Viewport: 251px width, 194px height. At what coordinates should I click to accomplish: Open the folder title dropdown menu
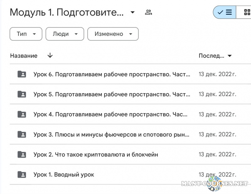coord(132,12)
